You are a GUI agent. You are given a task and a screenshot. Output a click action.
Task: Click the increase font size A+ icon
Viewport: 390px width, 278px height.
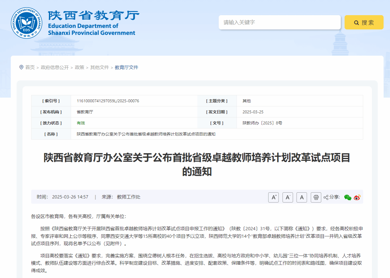coord(273,197)
